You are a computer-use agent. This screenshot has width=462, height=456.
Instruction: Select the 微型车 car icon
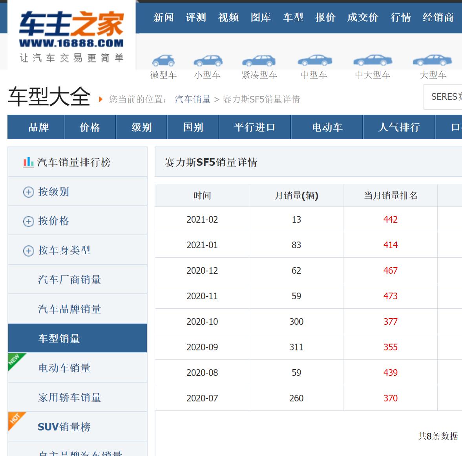tap(163, 61)
